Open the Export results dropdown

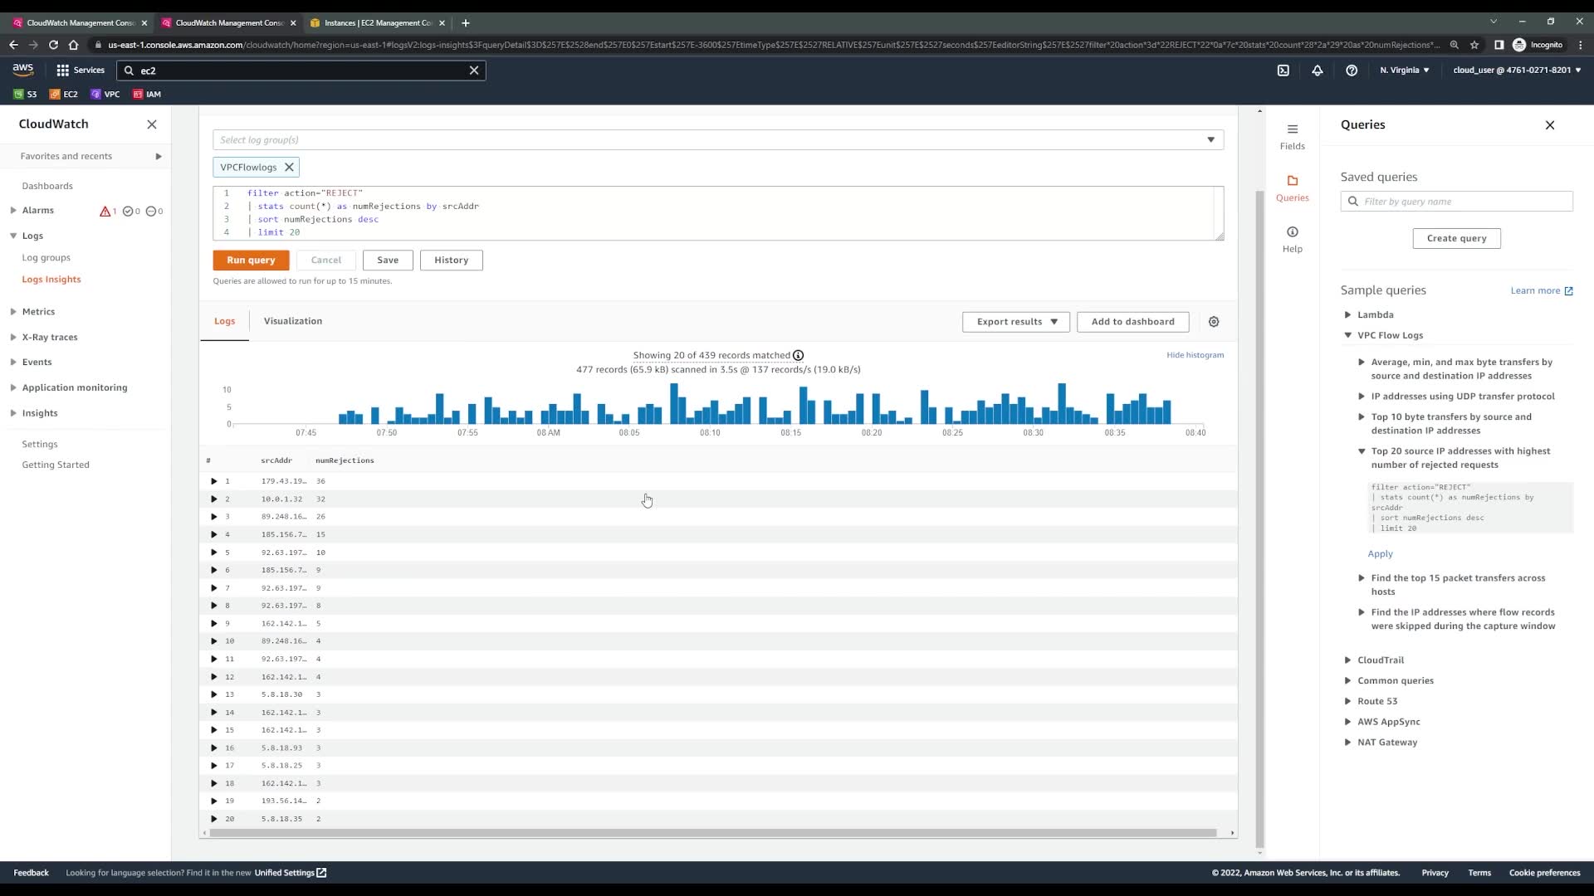[x=1016, y=322]
